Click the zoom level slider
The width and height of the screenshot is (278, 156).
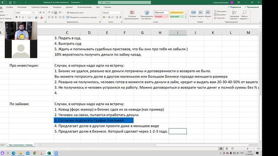click(x=248, y=149)
